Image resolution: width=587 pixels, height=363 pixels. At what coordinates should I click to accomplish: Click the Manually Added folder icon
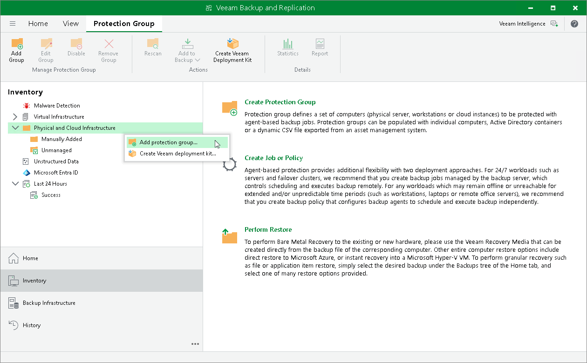click(x=34, y=139)
